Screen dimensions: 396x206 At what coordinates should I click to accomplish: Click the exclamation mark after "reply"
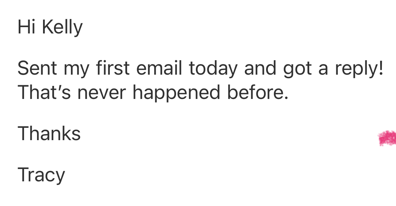point(380,68)
